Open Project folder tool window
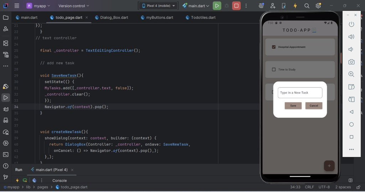Screen dimensions: 365x192 point(6,17)
